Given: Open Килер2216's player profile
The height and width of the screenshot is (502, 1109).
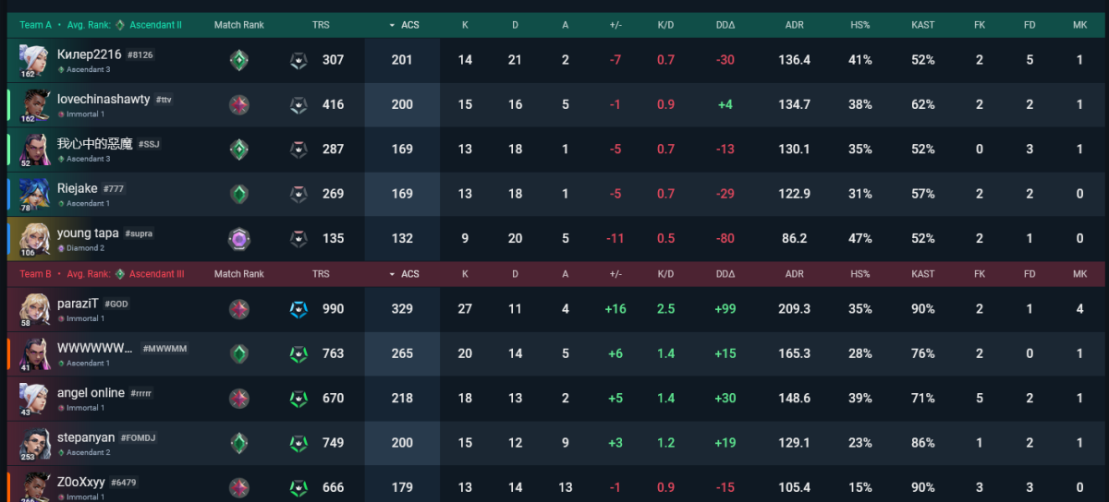Looking at the screenshot, I should 89,54.
